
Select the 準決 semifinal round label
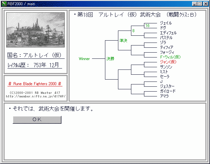coord(123,40)
